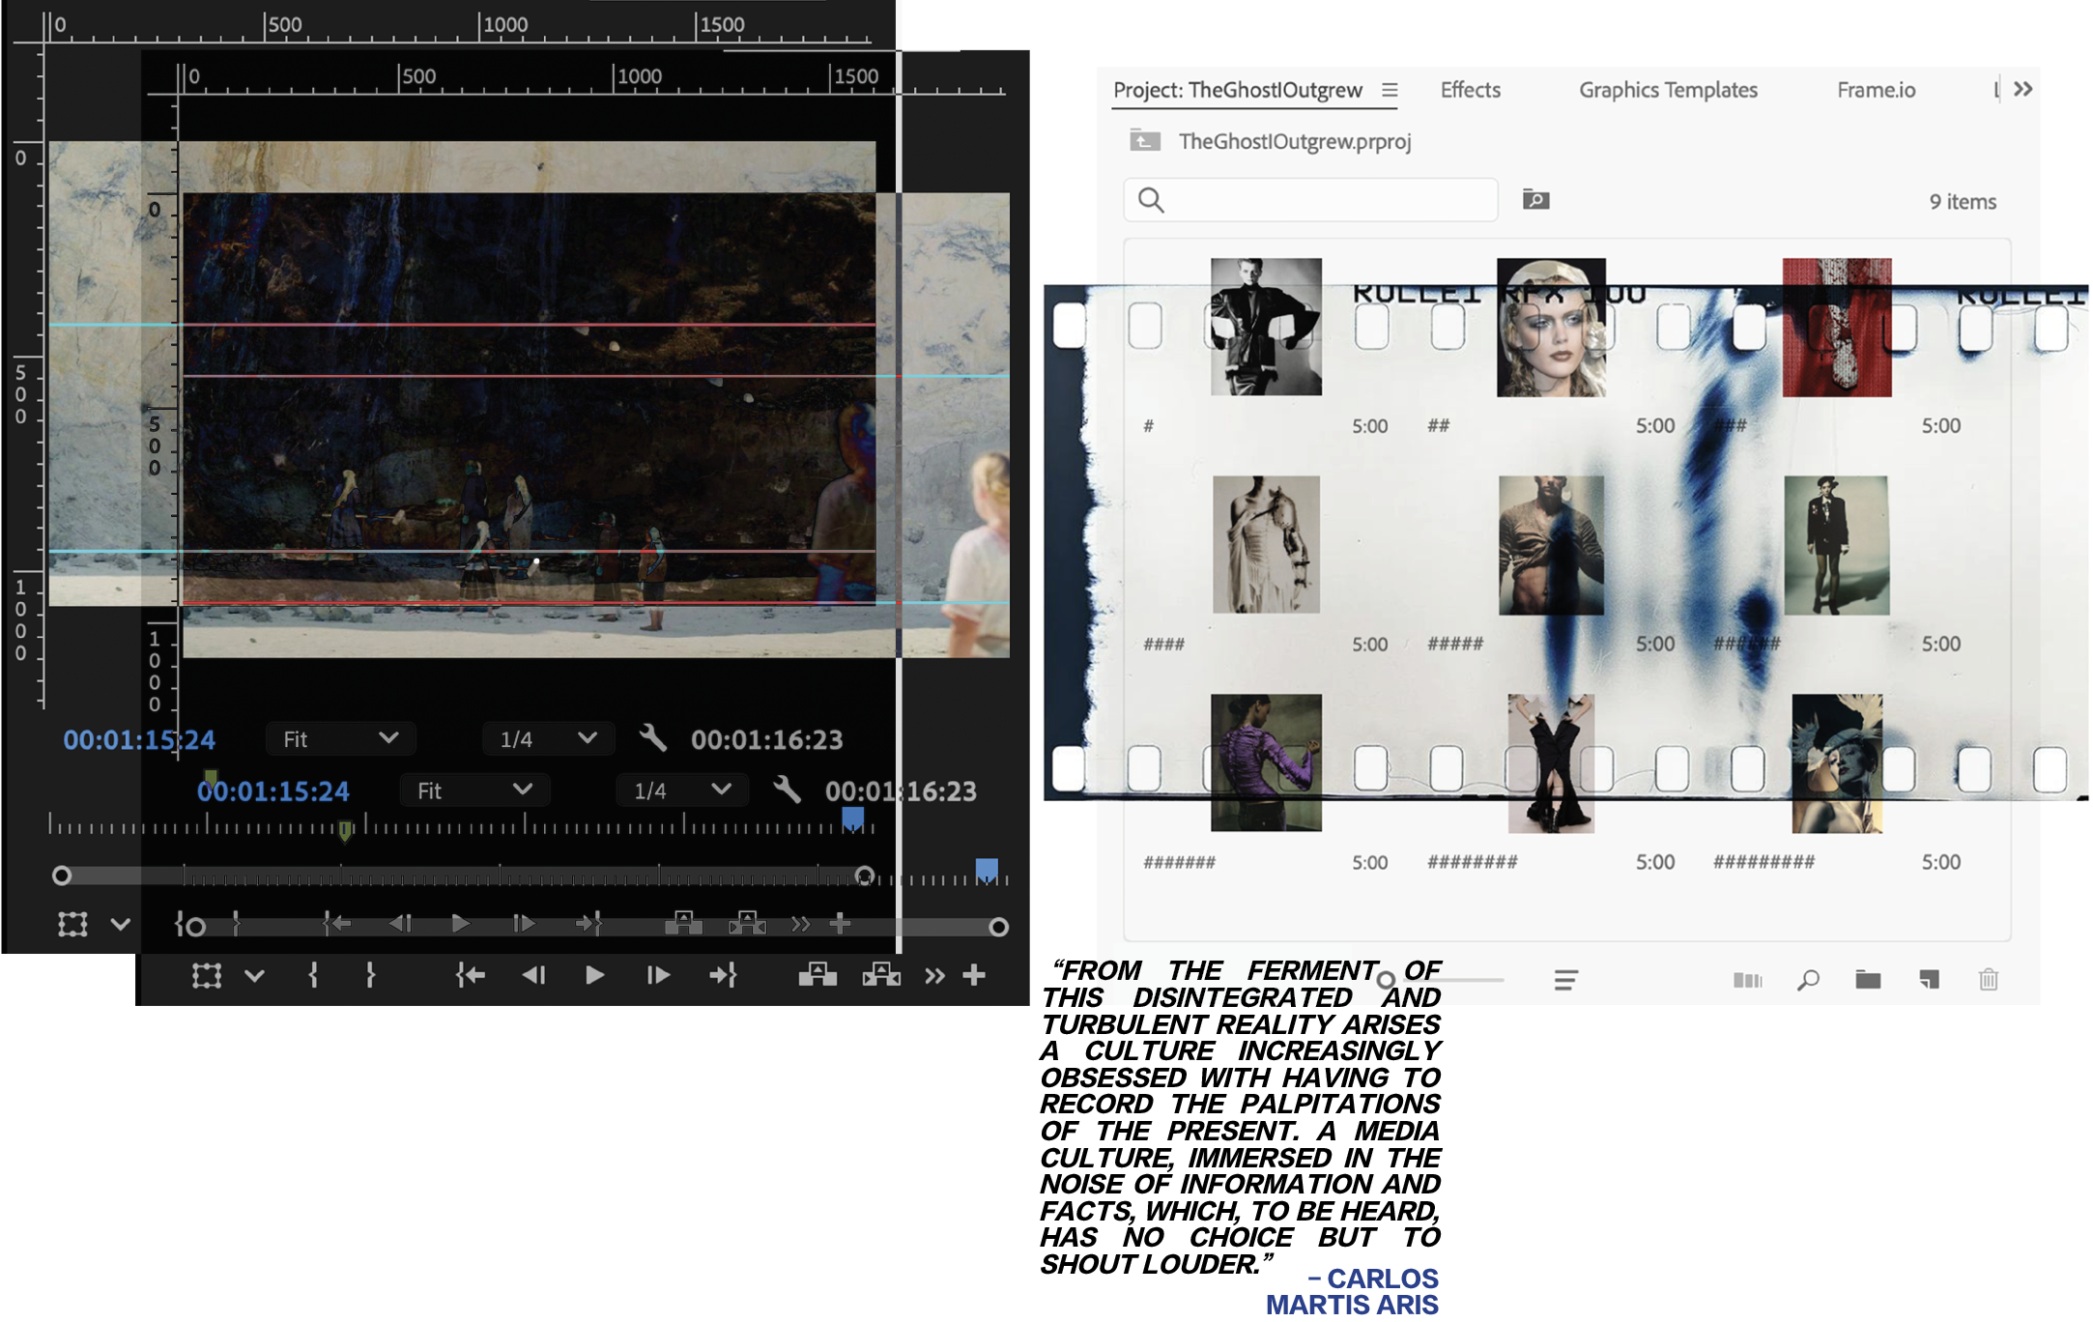Open the 1/4 playback resolution dropdown
The image size is (2093, 1322).
[x=681, y=790]
